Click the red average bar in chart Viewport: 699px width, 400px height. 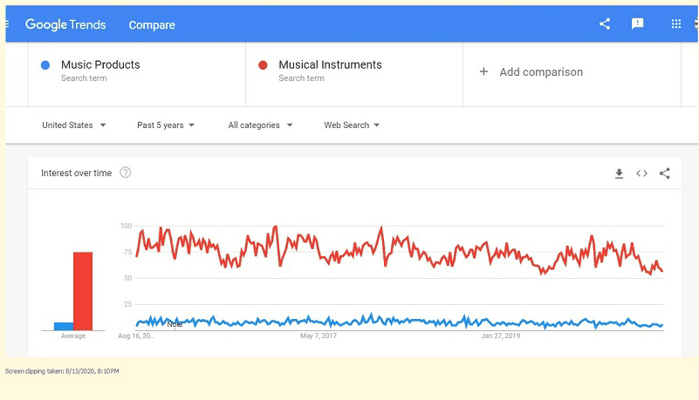83,291
